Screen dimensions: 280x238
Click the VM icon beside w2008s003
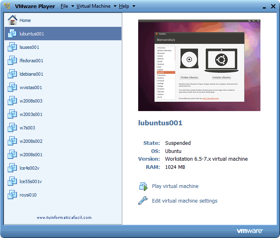coord(12,100)
